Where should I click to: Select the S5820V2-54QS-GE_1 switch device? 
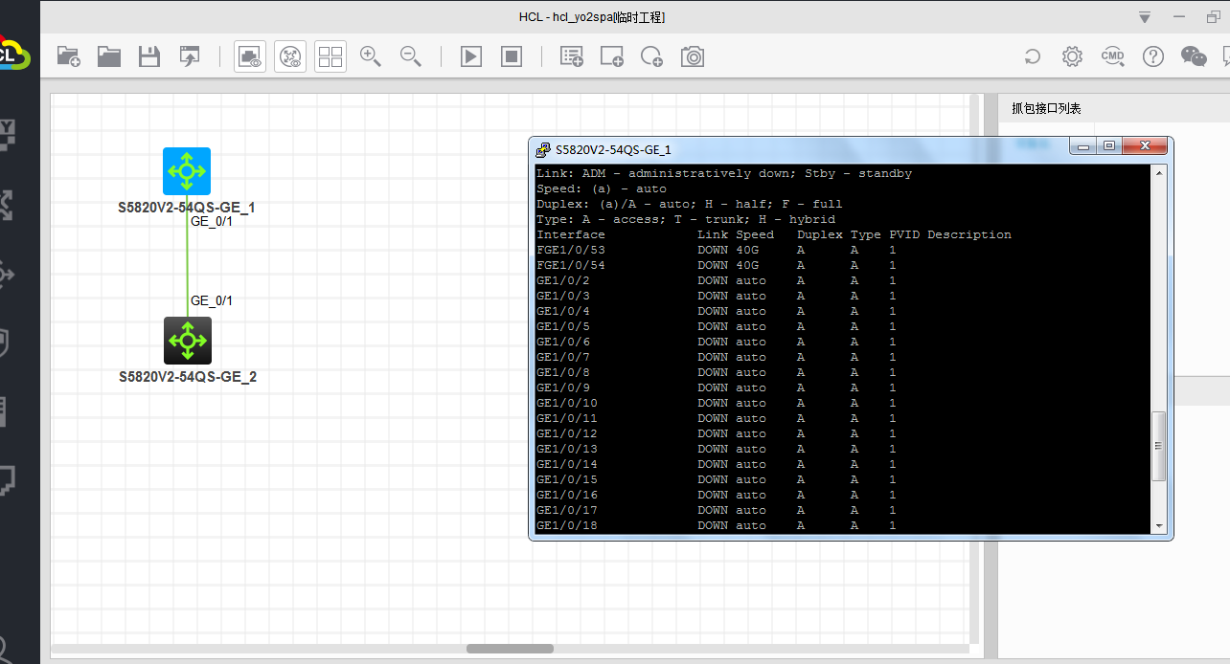187,171
